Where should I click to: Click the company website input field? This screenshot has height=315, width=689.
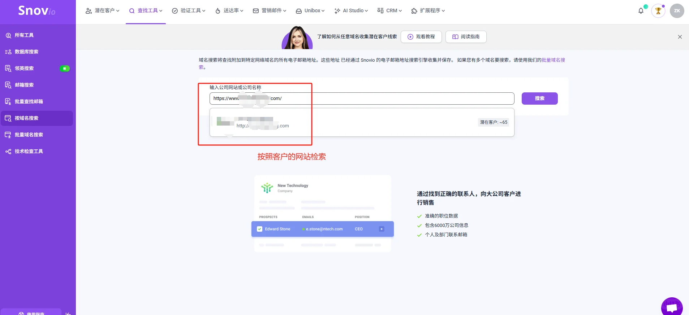coord(362,99)
